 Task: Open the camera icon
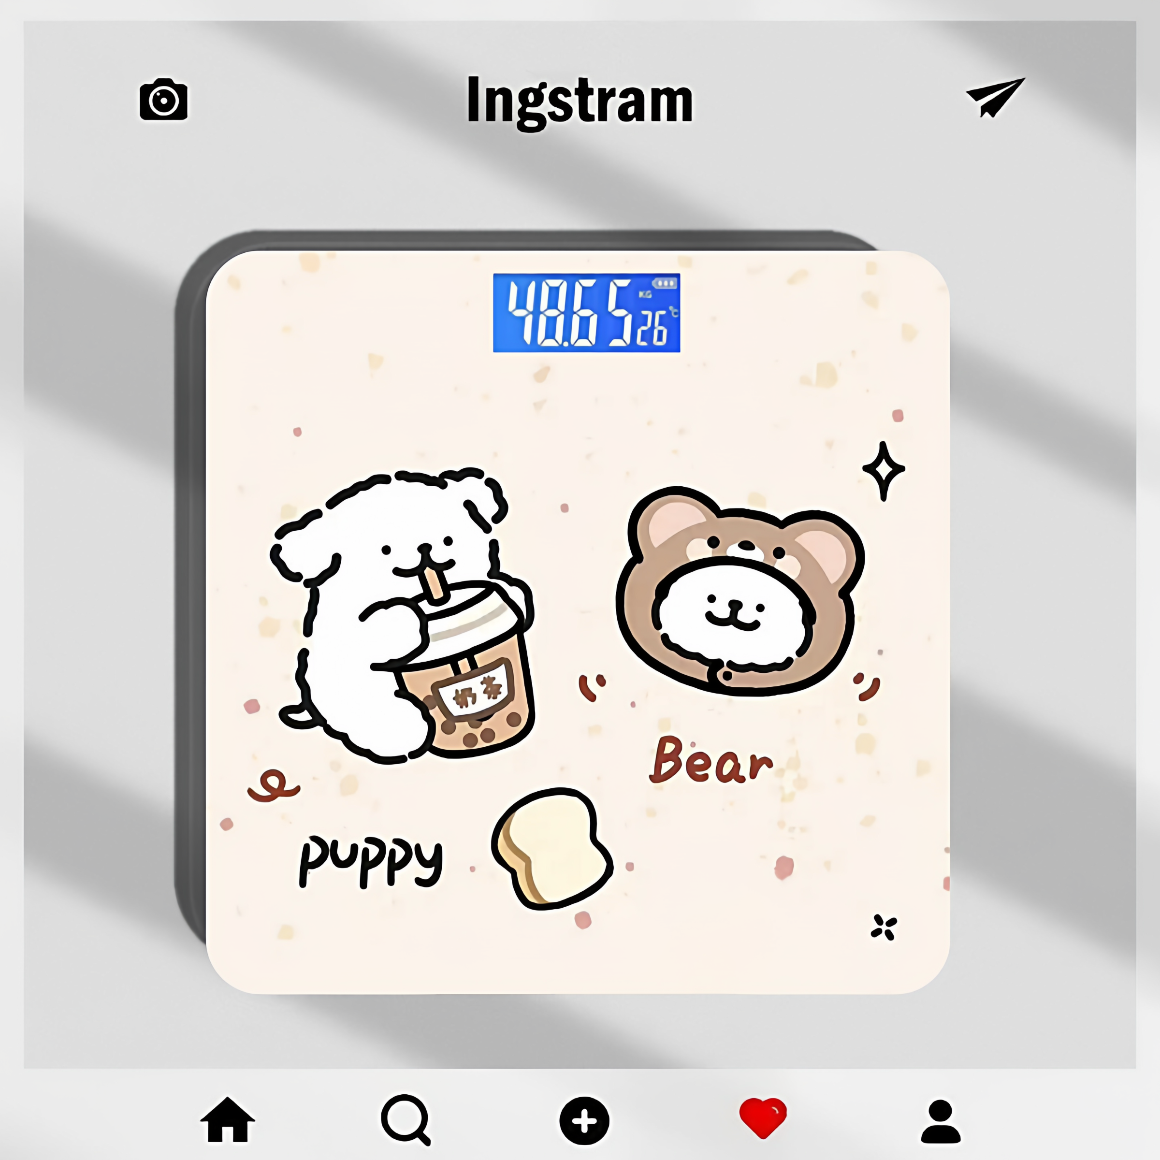(x=163, y=99)
